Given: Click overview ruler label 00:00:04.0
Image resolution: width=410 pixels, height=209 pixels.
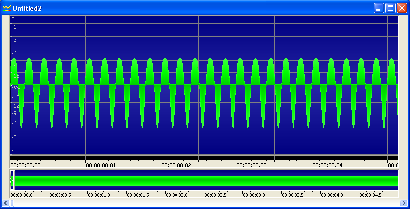Looking at the screenshot, I should point(332,195).
